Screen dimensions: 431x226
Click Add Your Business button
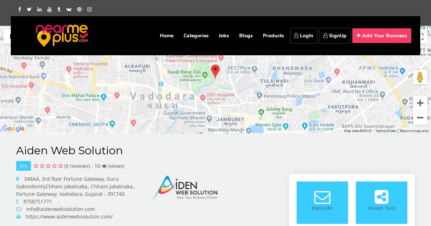[382, 36]
